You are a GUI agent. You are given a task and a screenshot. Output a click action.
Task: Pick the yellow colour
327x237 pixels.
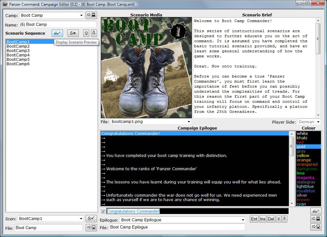(308, 155)
